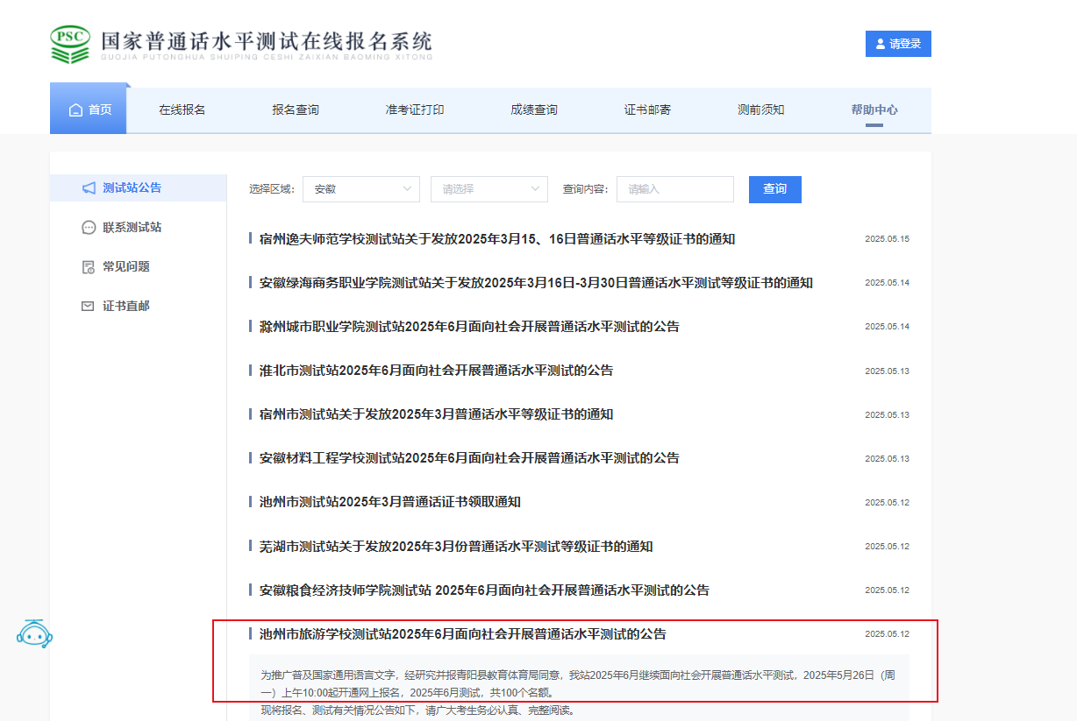Open 宿州逸夫师范学校测试站 certificate notice

coord(497,239)
